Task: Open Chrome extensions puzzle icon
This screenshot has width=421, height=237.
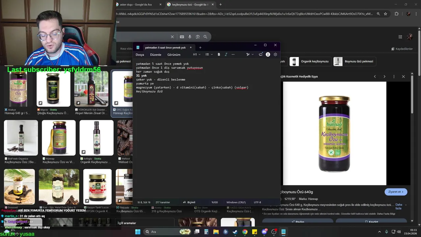Action: pos(396,14)
